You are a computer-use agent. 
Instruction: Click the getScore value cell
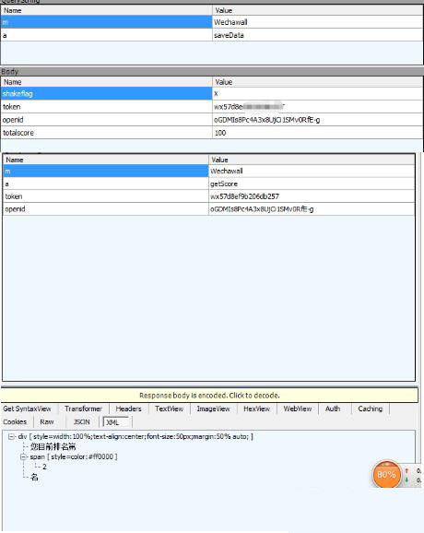[x=312, y=184]
